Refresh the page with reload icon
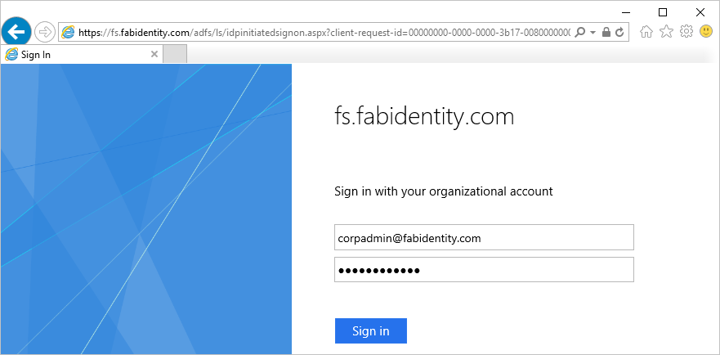 [619, 32]
